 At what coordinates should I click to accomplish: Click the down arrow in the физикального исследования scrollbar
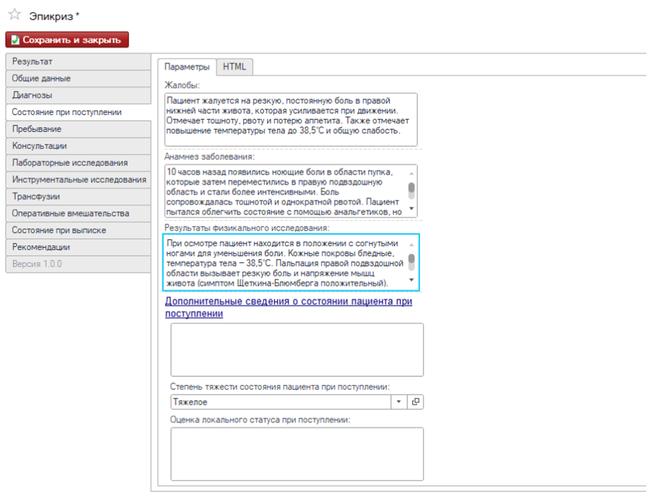pos(412,280)
